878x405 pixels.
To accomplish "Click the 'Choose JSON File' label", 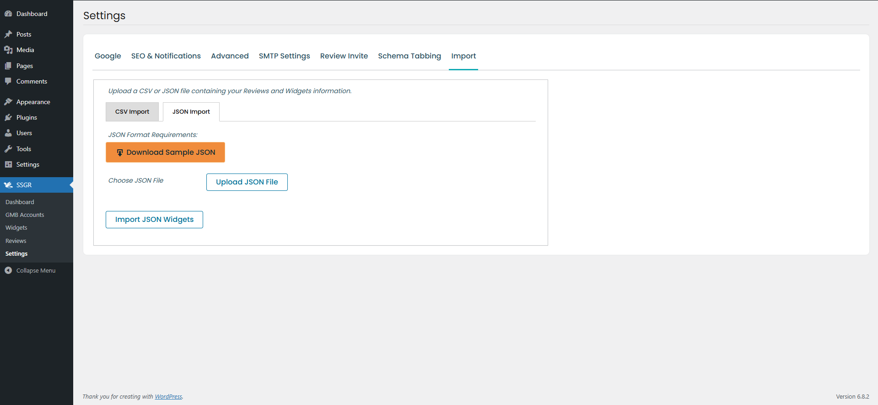I will (136, 180).
